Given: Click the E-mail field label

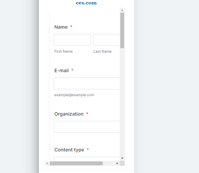Looking at the screenshot, I should [61, 70].
